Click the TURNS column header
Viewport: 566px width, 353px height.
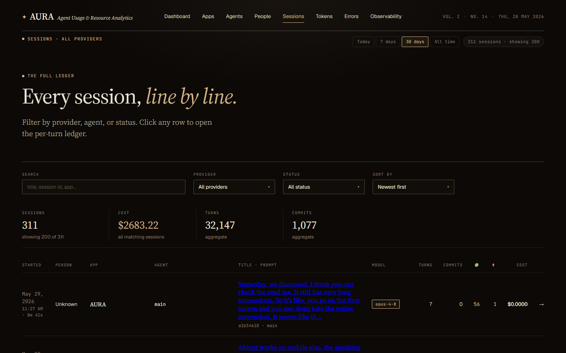coord(425,265)
